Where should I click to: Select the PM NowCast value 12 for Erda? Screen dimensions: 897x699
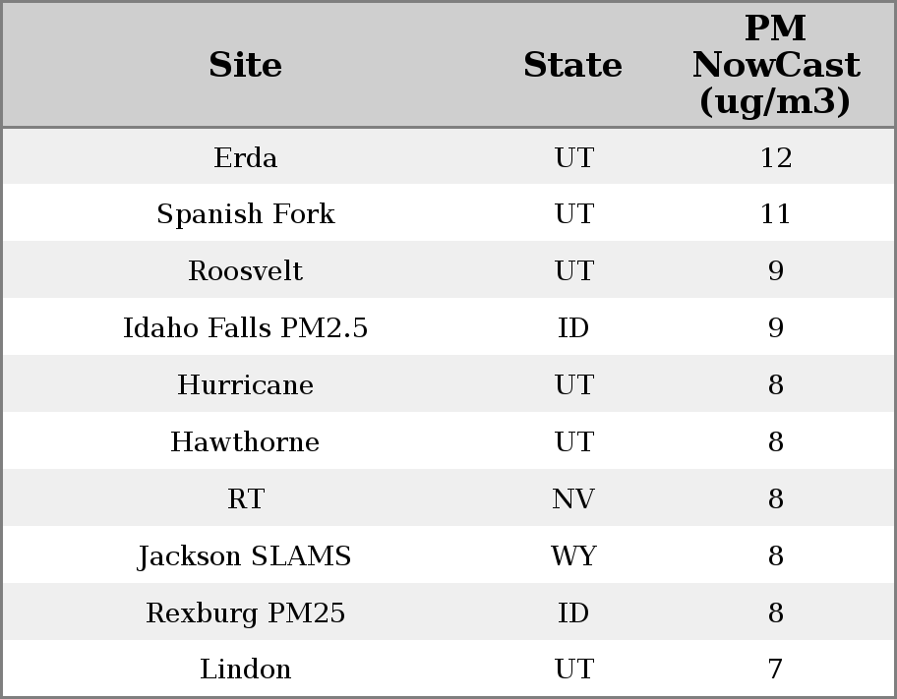click(775, 157)
